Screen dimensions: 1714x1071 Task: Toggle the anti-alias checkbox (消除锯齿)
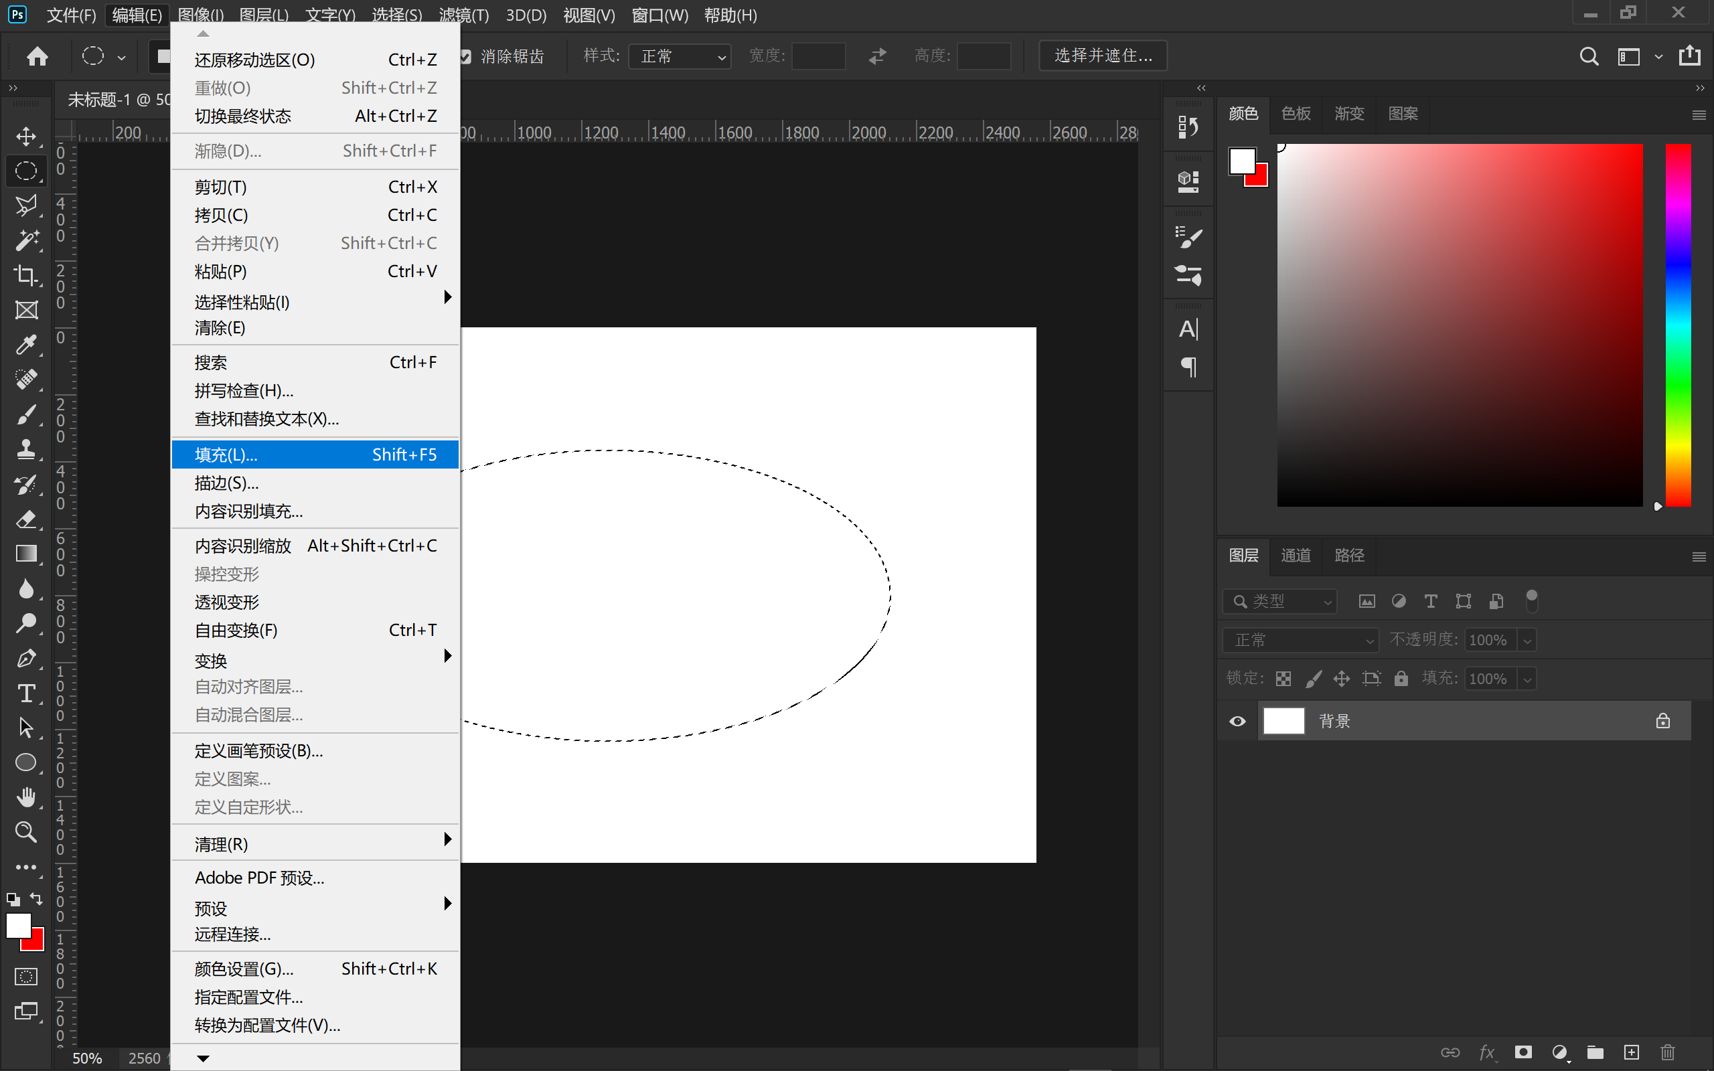click(465, 56)
